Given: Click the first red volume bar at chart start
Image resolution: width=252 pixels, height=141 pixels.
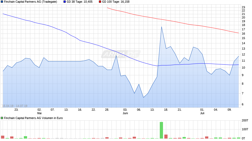Looking at the screenshot, I should [x=3, y=137].
